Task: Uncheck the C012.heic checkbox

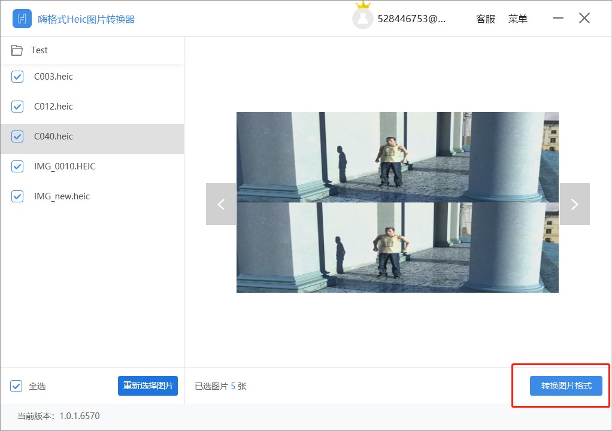Action: pyautogui.click(x=17, y=107)
